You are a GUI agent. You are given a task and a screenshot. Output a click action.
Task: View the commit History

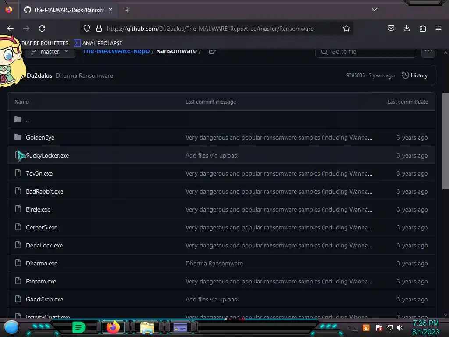(415, 75)
